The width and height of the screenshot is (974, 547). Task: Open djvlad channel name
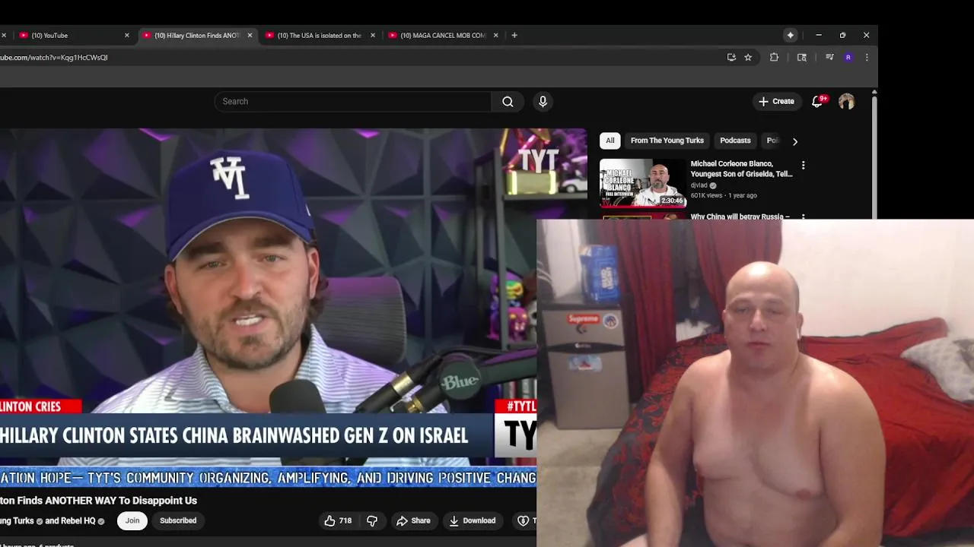click(699, 185)
